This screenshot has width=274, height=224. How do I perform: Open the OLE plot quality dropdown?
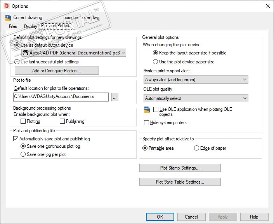(x=196, y=98)
